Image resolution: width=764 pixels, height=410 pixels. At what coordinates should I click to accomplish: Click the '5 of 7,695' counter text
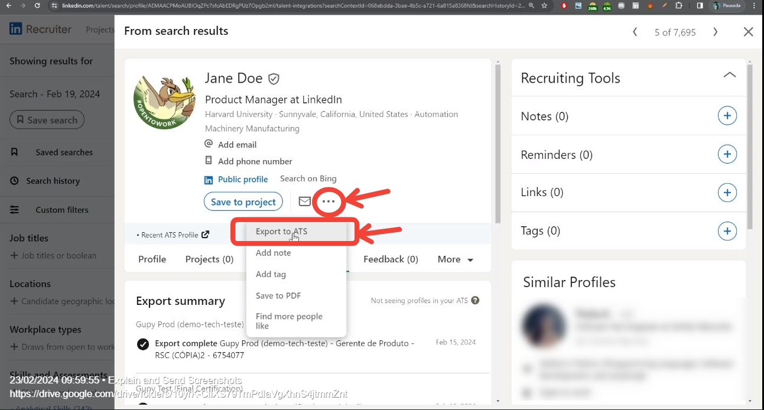click(675, 32)
